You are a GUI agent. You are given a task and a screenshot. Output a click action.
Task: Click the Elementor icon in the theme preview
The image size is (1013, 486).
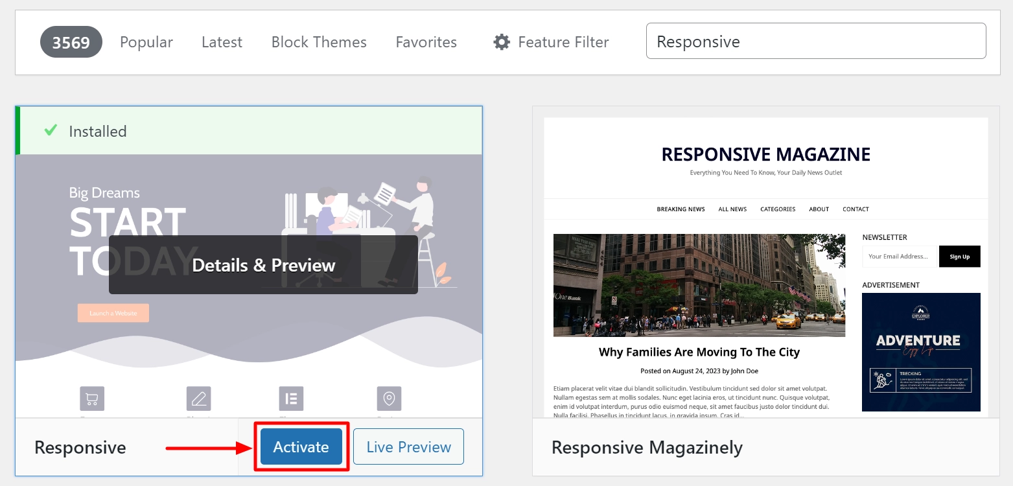pyautogui.click(x=291, y=399)
